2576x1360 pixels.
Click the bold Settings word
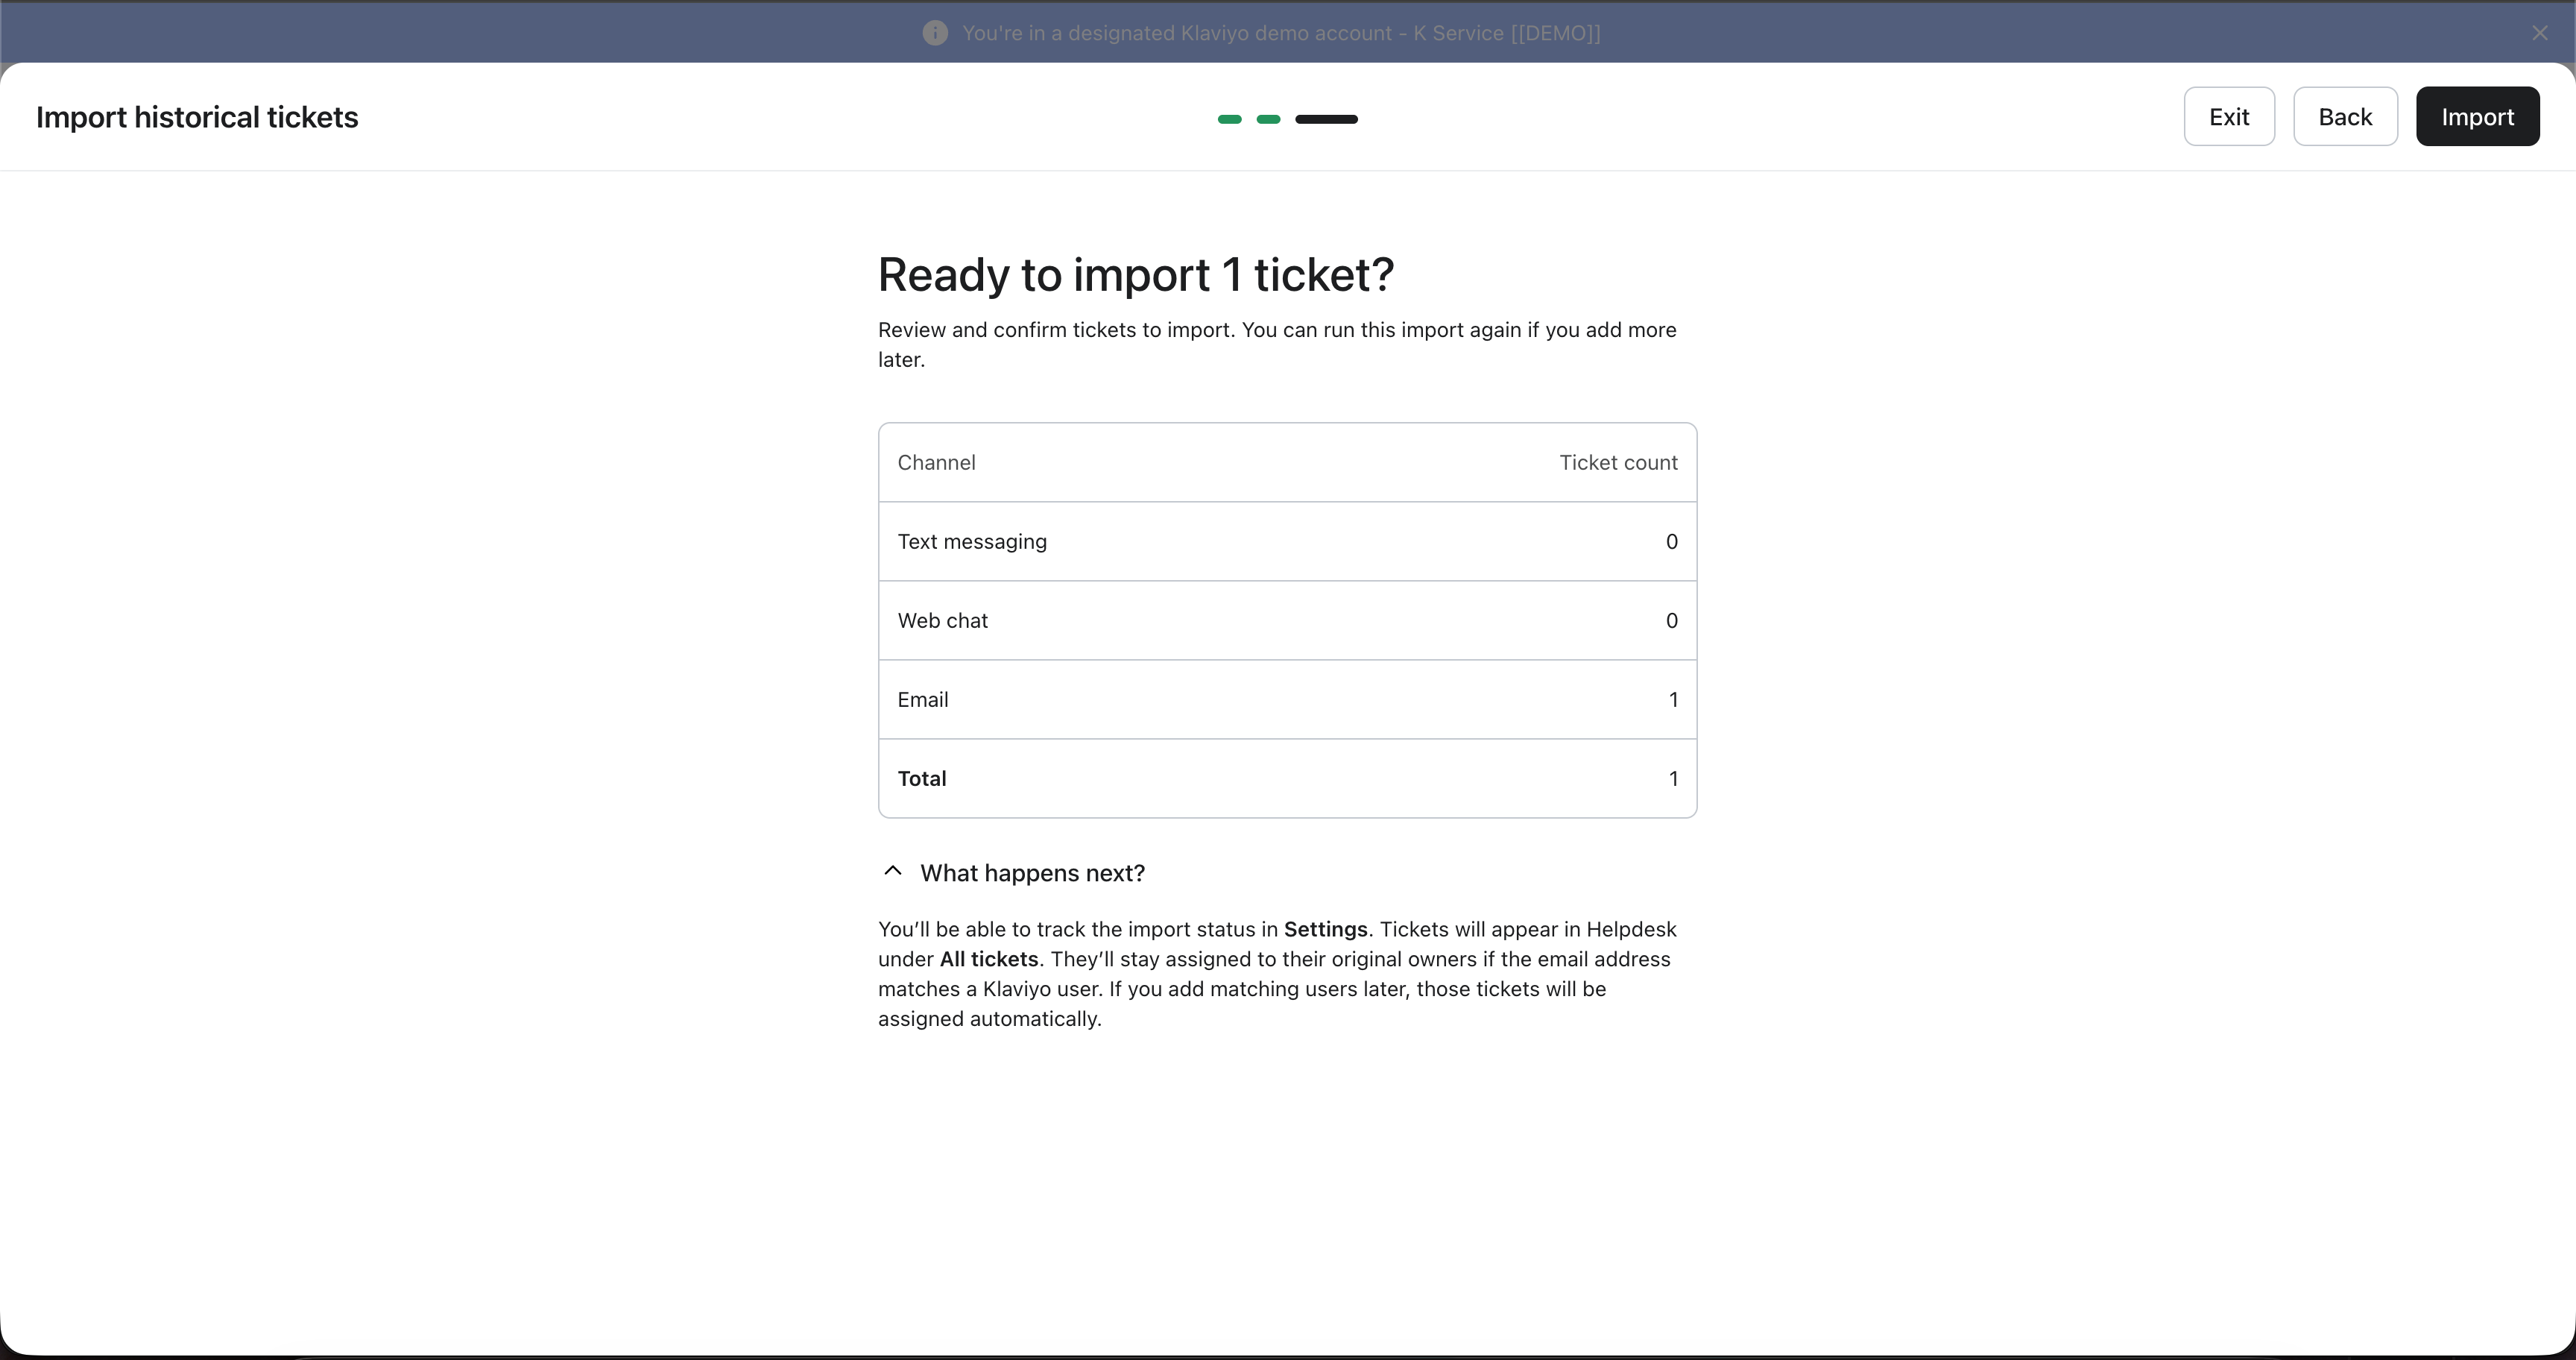(x=1325, y=929)
